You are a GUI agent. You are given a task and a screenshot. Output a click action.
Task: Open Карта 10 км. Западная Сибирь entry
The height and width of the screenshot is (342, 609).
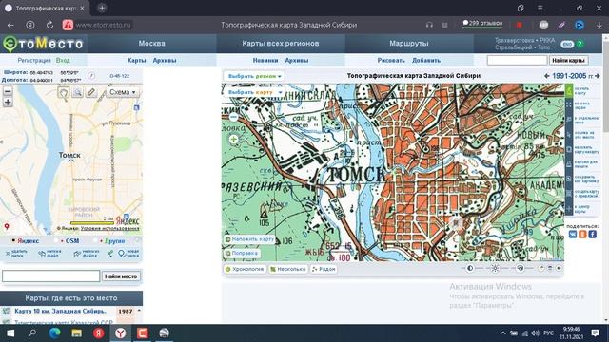coord(60,311)
